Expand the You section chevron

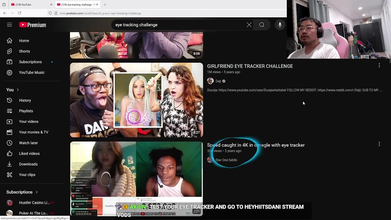click(x=18, y=90)
